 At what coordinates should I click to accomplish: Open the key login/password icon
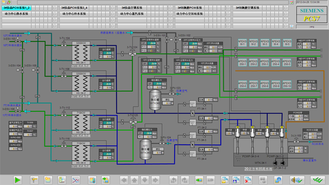pos(34,180)
